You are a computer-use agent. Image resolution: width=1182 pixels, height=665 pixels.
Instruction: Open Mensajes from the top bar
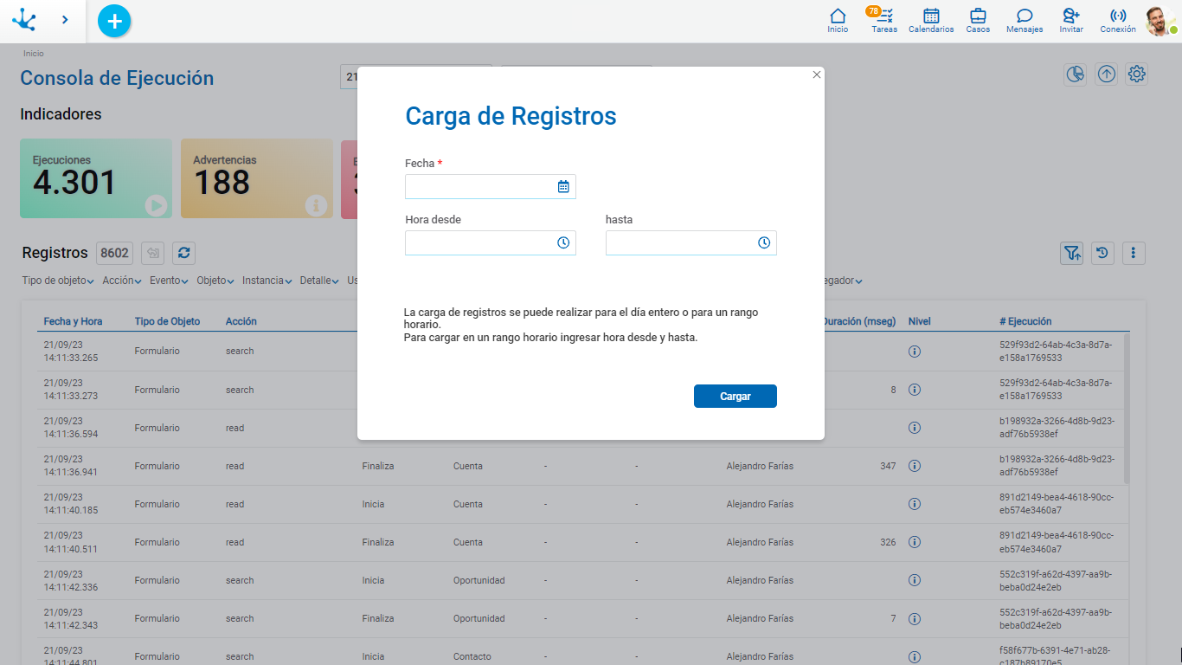click(x=1024, y=19)
